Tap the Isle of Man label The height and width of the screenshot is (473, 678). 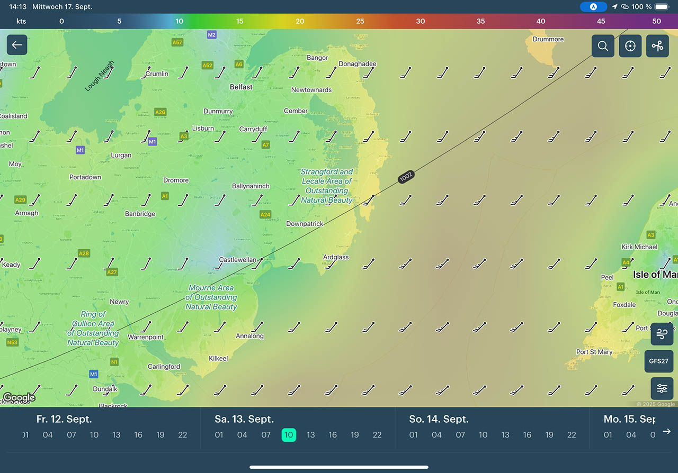pos(655,275)
